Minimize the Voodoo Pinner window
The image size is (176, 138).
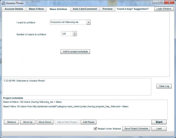click(x=155, y=2)
